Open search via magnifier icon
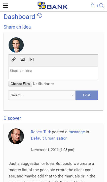 (101, 6)
